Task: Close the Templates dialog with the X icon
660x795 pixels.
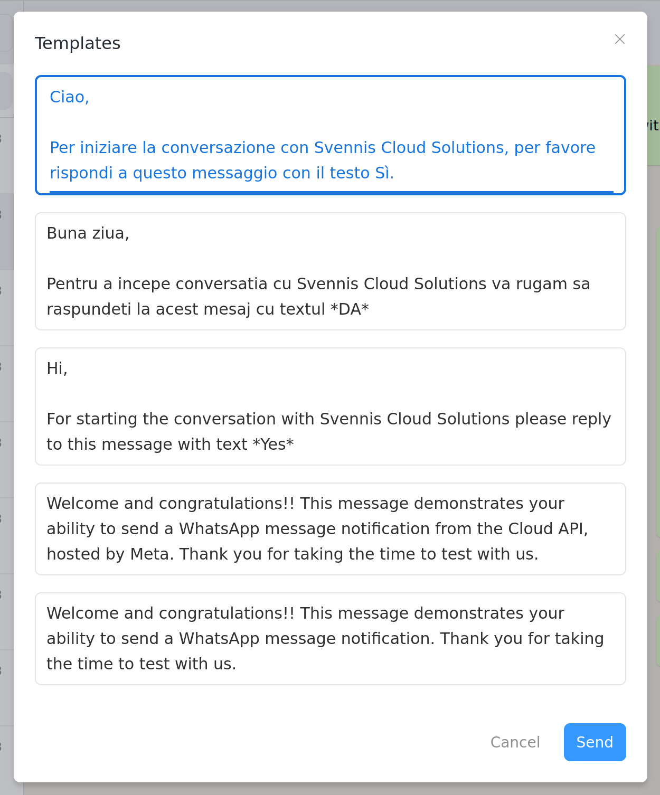Action: pyautogui.click(x=620, y=39)
